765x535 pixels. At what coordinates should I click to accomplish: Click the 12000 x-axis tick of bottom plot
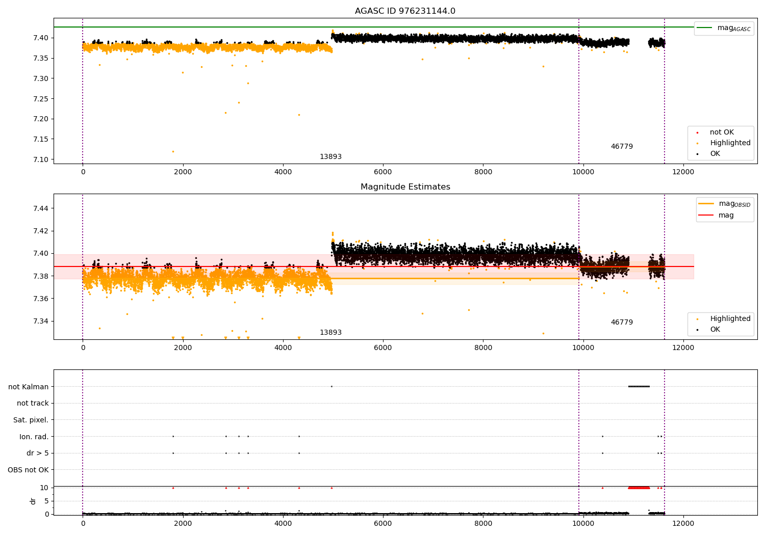[x=683, y=523]
